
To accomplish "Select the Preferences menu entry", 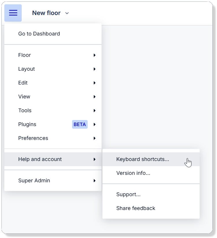I will click(x=33, y=138).
